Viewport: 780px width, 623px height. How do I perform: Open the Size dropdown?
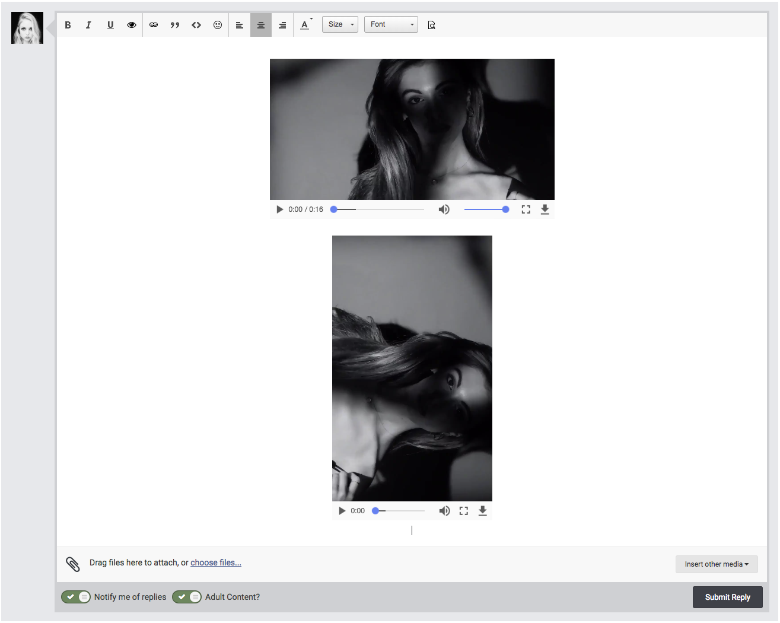(x=340, y=24)
